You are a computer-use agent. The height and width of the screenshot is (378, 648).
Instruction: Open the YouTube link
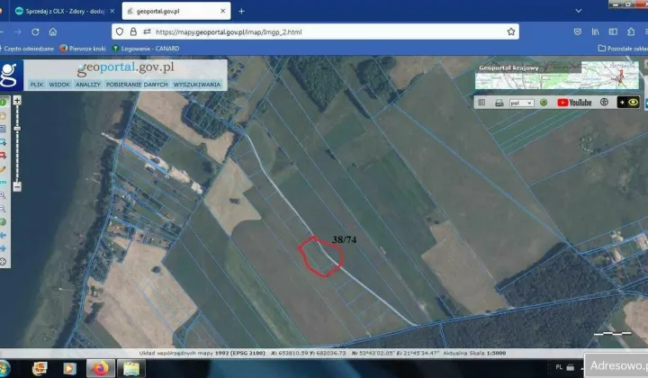[574, 103]
